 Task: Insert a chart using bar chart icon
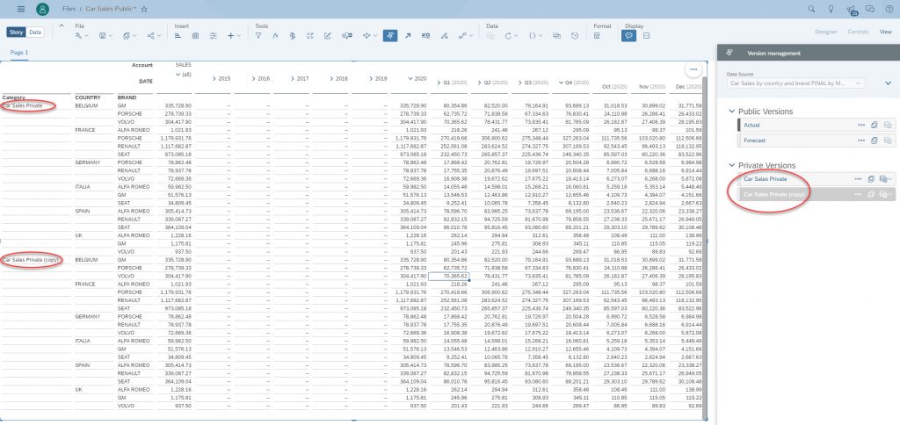coord(178,35)
